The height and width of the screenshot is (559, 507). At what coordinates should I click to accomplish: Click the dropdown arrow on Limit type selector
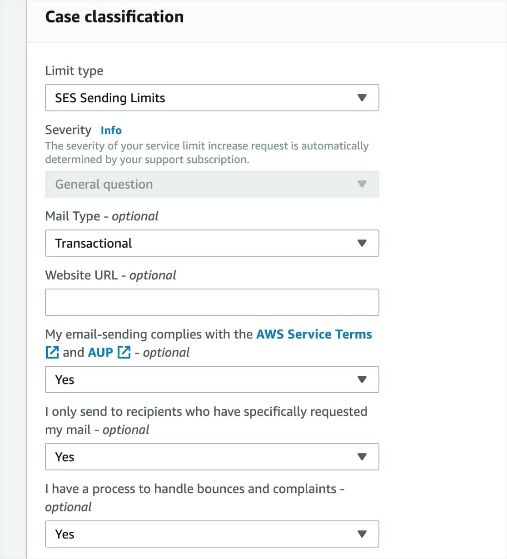coord(362,98)
